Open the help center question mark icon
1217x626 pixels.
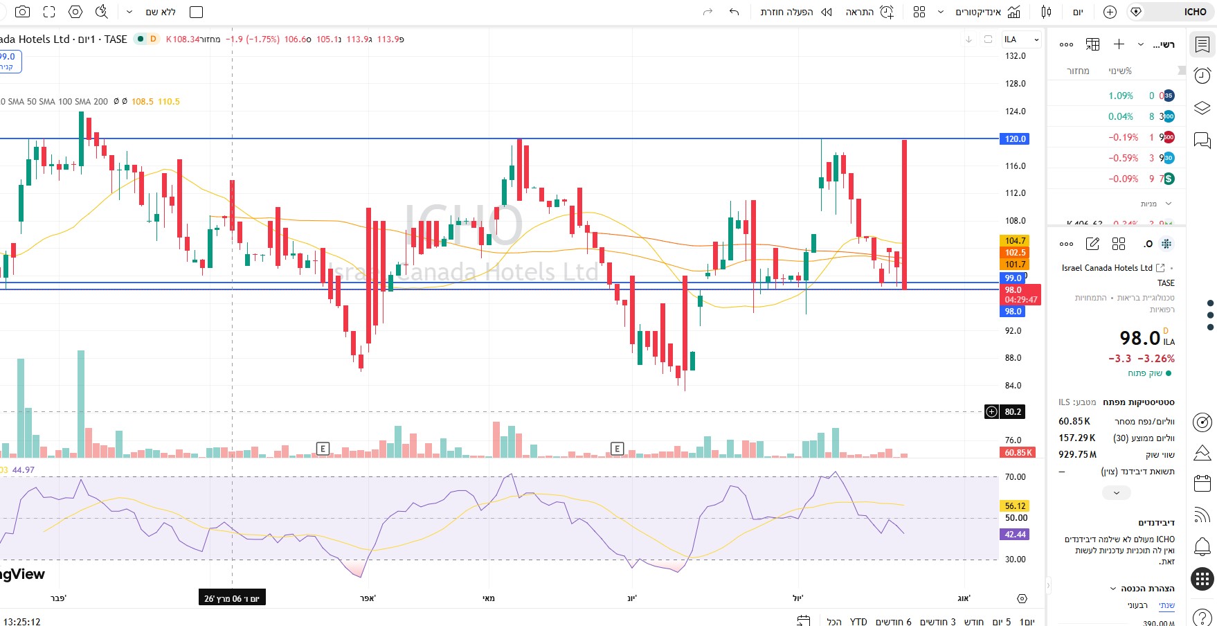1202,616
